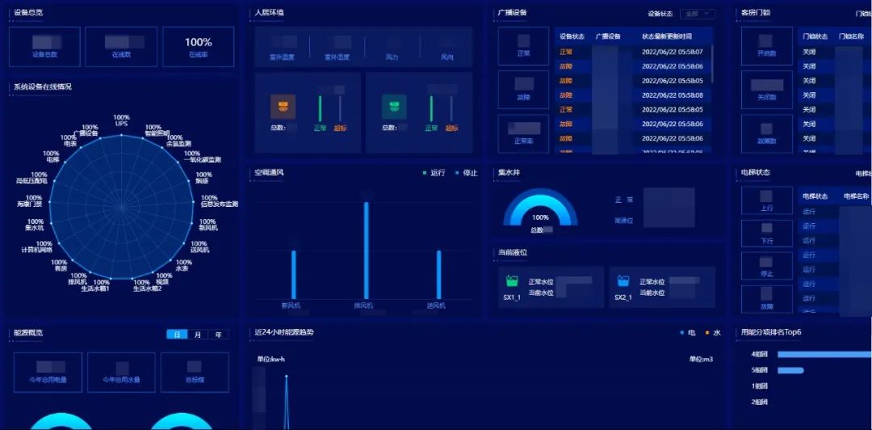Click the 今年总用电量 card
The height and width of the screenshot is (430, 872).
pos(48,372)
